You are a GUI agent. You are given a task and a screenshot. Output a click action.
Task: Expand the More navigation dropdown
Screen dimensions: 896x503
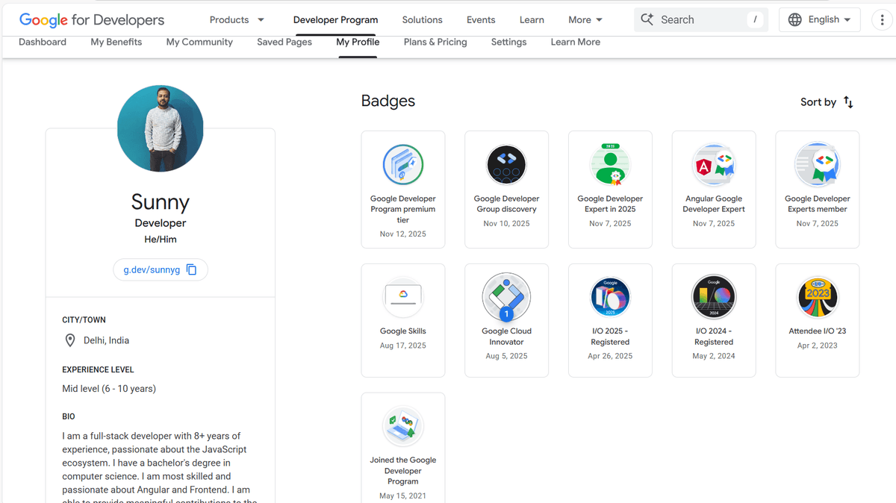coord(585,20)
